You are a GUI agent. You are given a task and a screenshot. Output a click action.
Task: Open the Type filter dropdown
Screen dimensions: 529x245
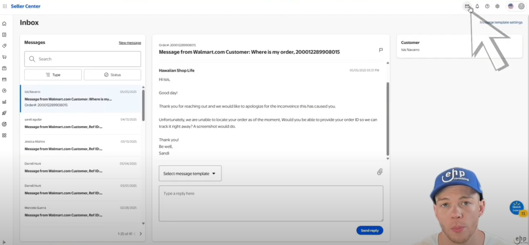click(53, 74)
